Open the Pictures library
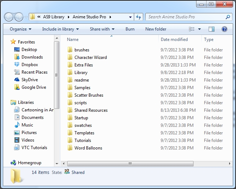 tap(25, 133)
